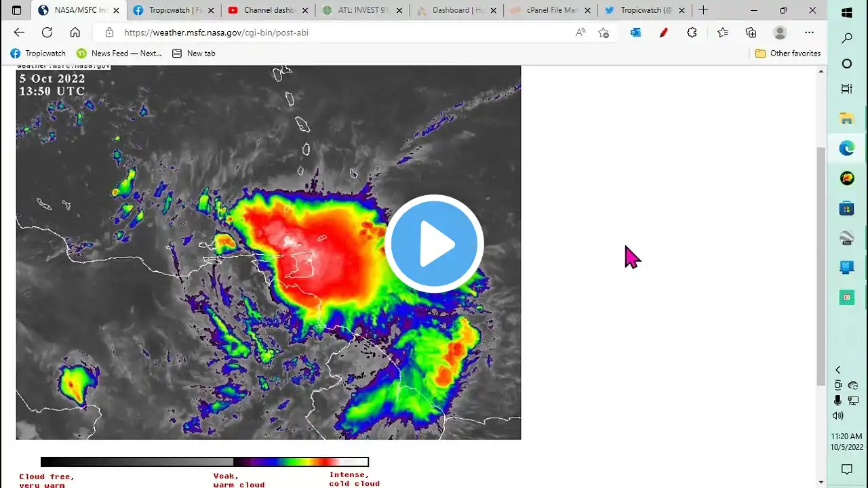This screenshot has height=488, width=868.
Task: Open Edge Settings and more menu
Action: [x=809, y=33]
